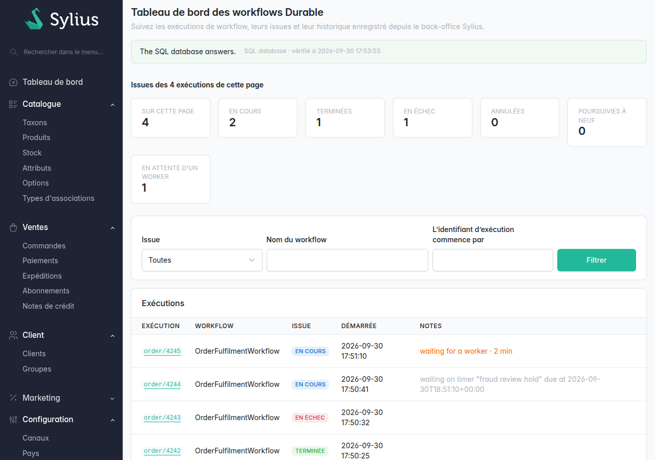Collapse the Configuration menu chevron

[113, 420]
